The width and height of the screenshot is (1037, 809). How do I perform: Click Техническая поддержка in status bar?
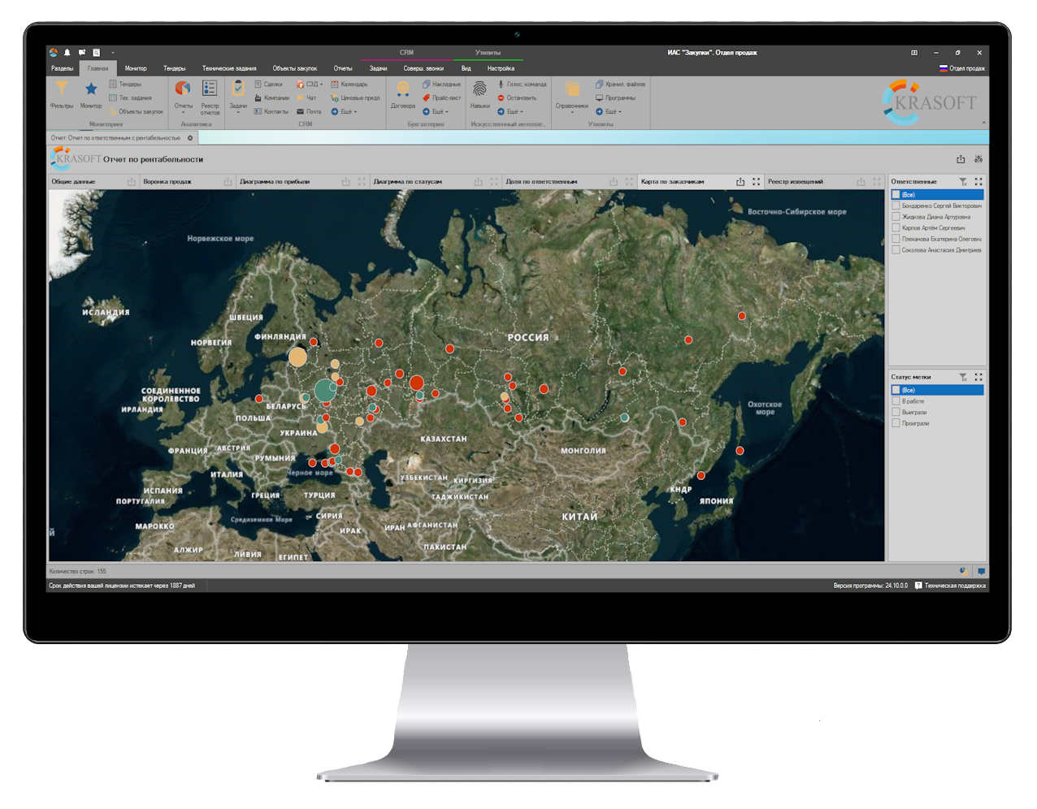(x=950, y=586)
